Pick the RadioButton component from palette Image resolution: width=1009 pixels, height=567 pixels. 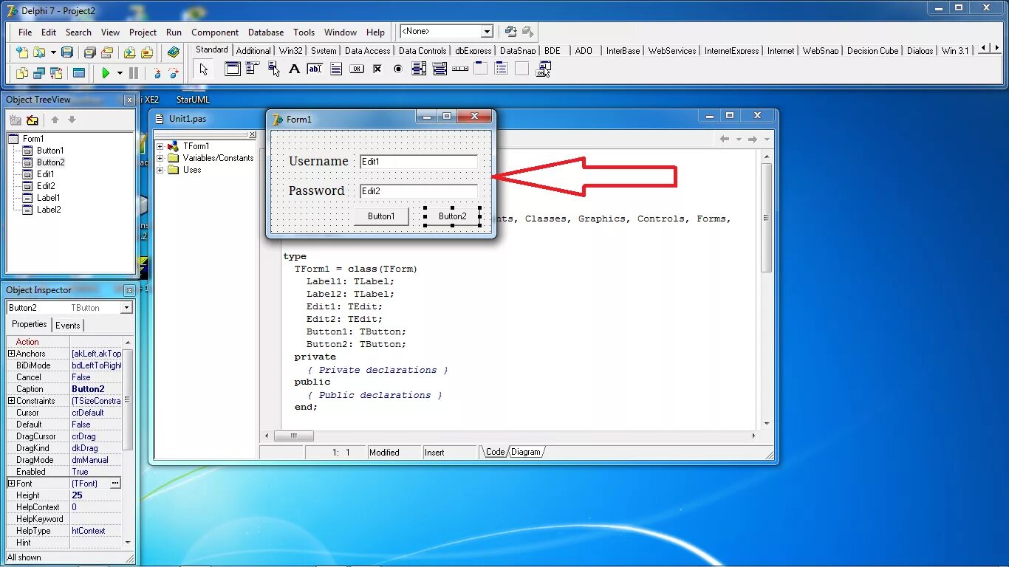tap(398, 69)
